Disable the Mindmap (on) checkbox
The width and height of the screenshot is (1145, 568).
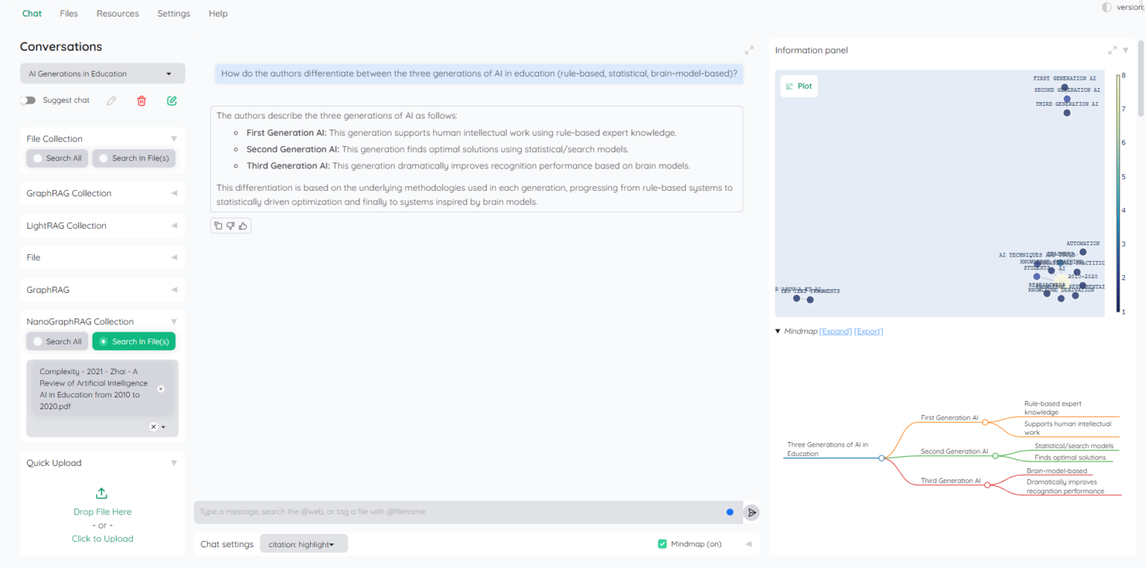pyautogui.click(x=662, y=543)
